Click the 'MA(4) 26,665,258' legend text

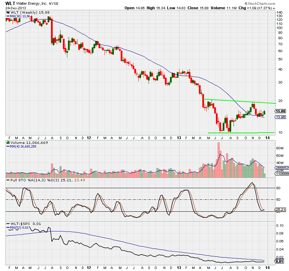23,147
